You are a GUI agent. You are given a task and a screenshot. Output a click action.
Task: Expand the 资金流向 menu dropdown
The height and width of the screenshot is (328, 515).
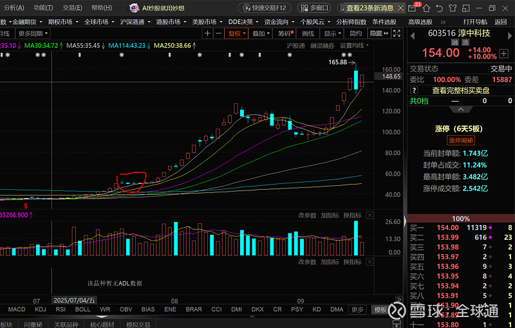coord(279,22)
